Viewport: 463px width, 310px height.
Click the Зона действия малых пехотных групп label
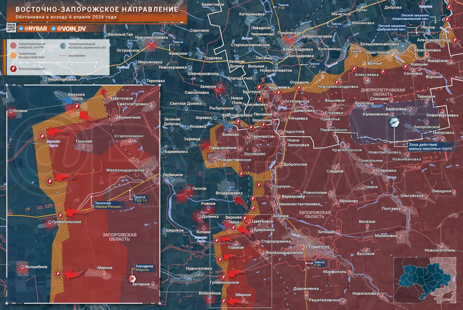(x=430, y=147)
